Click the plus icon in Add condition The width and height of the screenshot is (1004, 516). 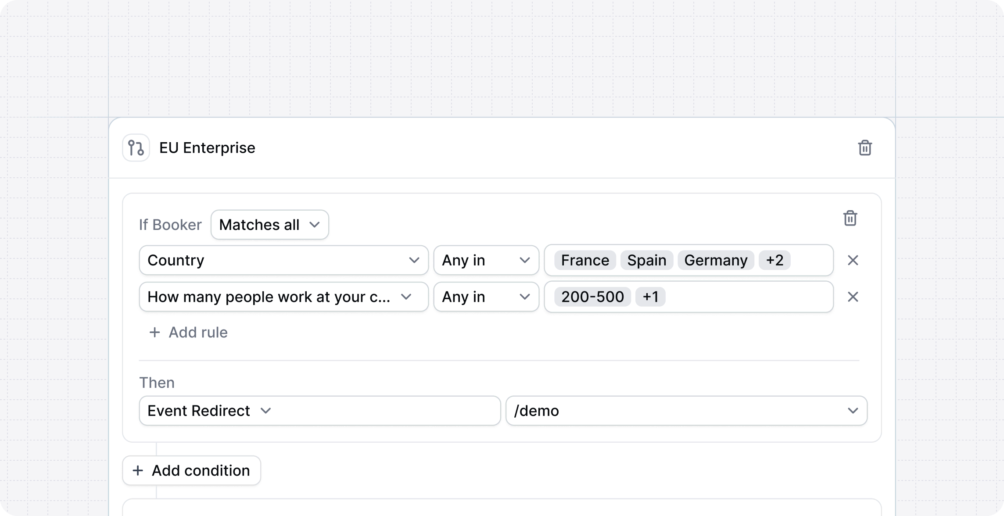138,470
